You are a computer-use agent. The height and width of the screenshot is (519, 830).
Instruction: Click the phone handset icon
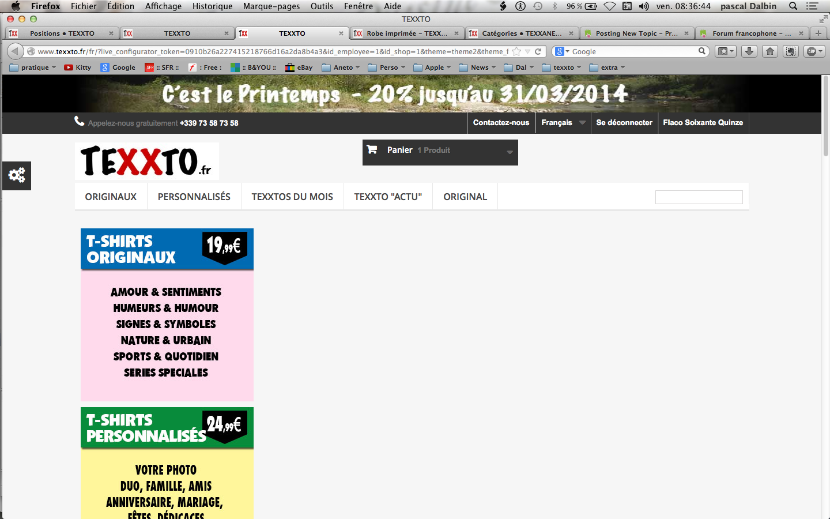pos(80,121)
